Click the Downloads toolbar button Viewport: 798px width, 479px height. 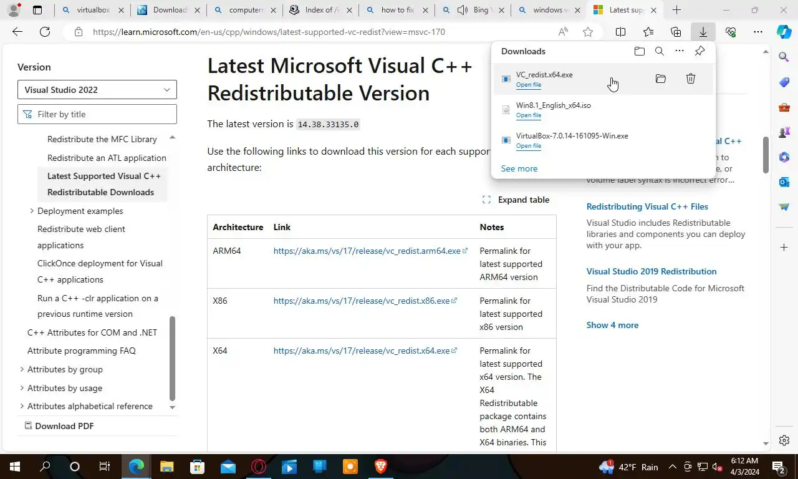pos(703,32)
